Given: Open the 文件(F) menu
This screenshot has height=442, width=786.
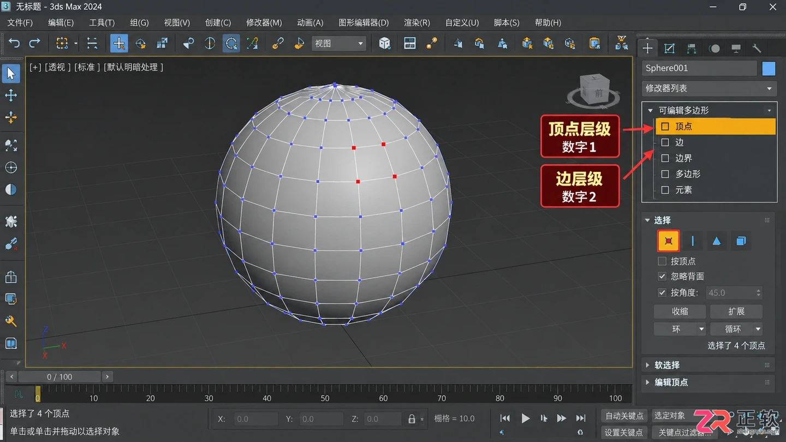Looking at the screenshot, I should tap(20, 22).
